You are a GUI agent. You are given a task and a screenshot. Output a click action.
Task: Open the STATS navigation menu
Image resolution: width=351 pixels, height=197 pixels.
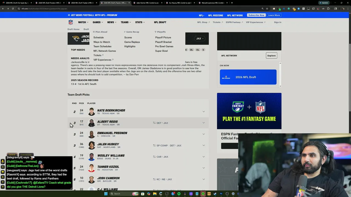tap(140, 22)
